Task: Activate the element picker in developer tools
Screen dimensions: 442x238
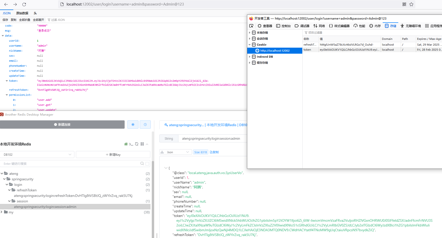Action: coord(251,26)
